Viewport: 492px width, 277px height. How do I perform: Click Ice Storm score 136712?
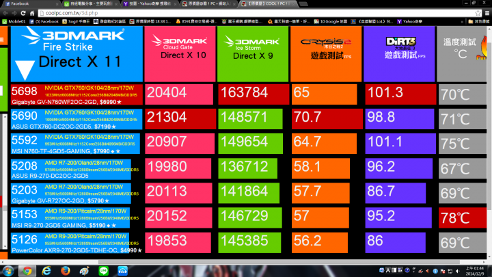(247, 168)
